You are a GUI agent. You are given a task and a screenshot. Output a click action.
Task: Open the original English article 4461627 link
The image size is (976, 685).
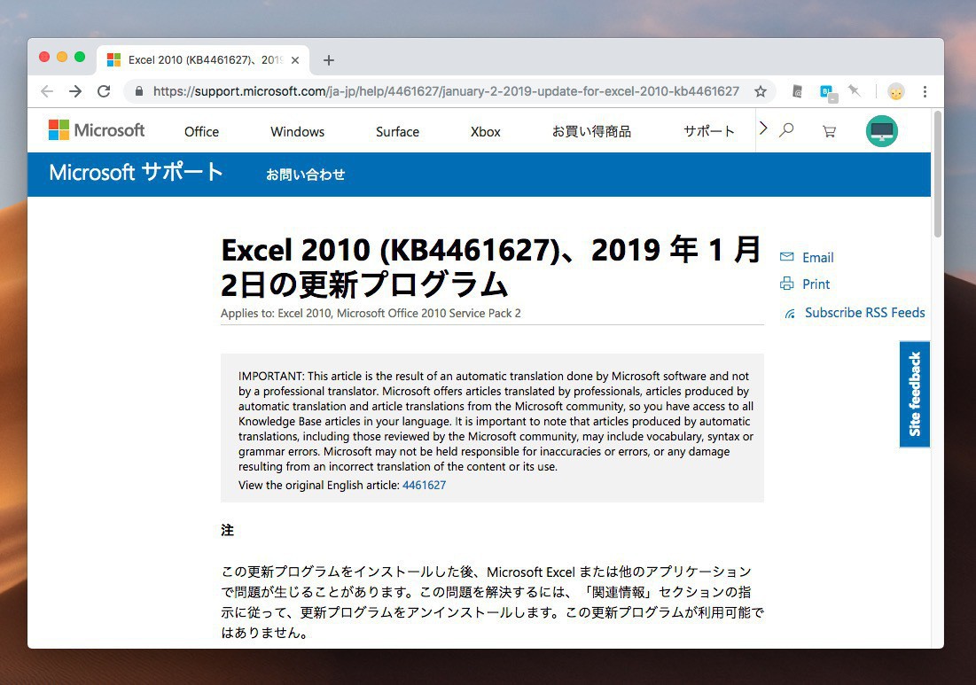424,486
